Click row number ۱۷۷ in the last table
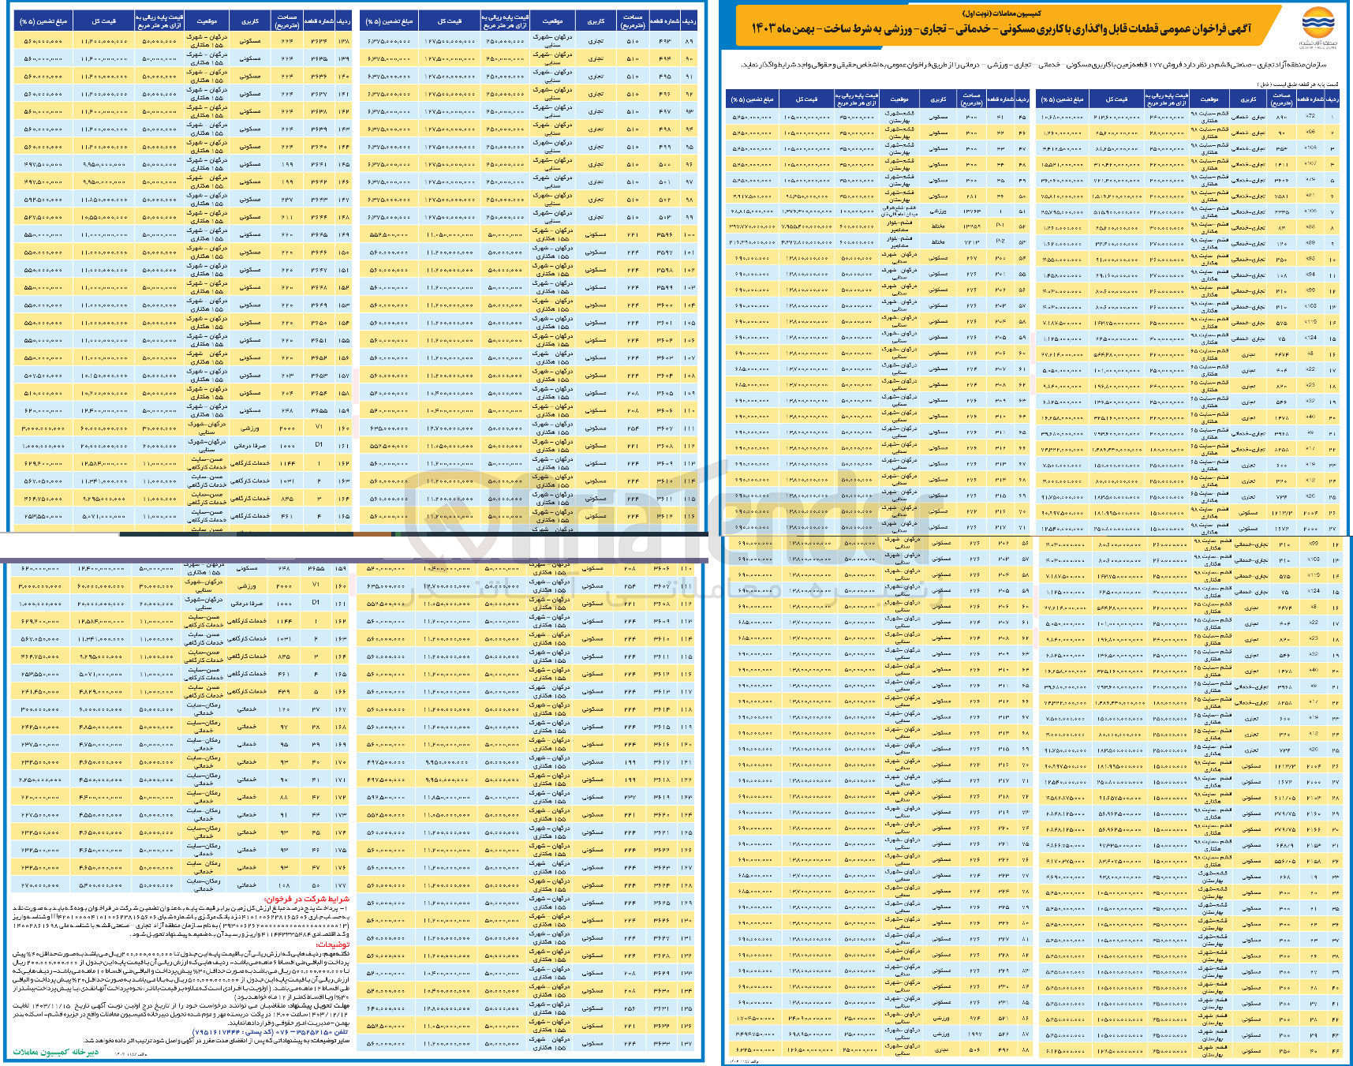Screen dimensions: 1353x1066 [x=342, y=885]
